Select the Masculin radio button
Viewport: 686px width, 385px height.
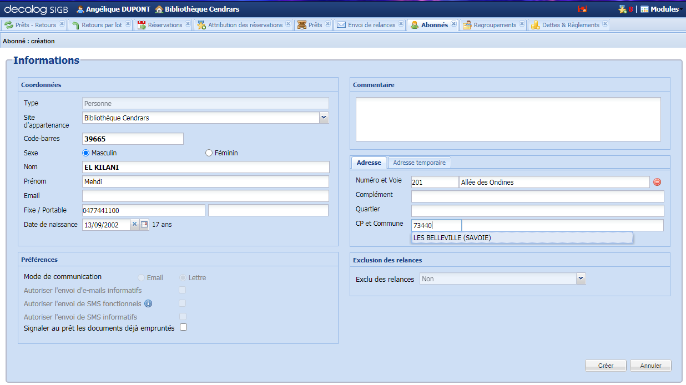tap(85, 153)
